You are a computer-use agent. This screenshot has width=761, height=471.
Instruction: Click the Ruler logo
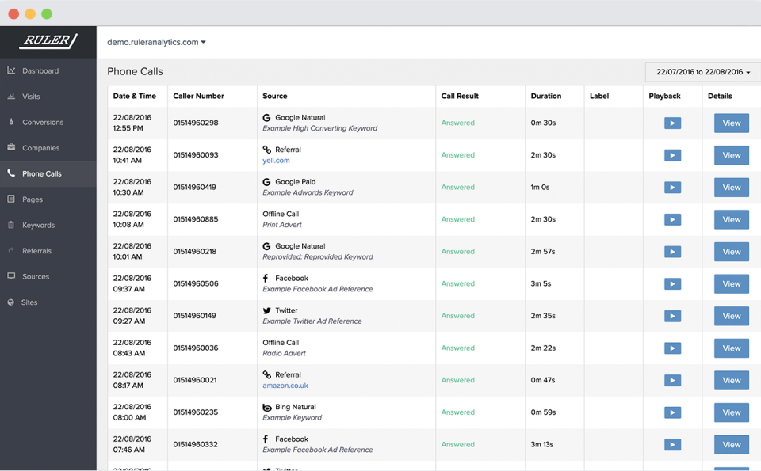[48, 41]
